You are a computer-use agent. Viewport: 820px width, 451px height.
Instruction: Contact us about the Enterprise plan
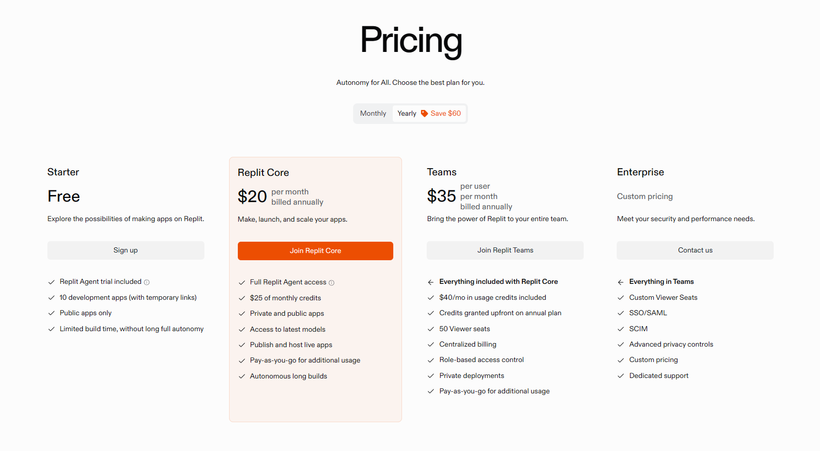695,250
